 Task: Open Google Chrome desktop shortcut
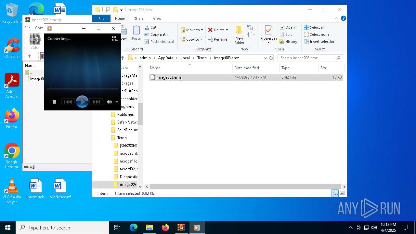(x=12, y=156)
